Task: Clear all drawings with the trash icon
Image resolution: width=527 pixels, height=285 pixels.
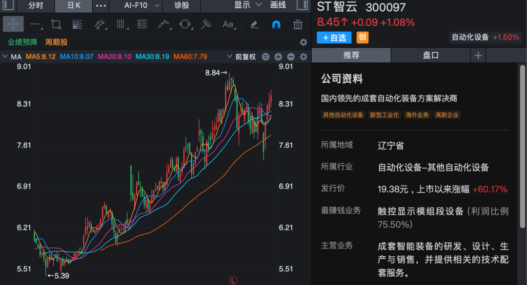Action: 297,24
